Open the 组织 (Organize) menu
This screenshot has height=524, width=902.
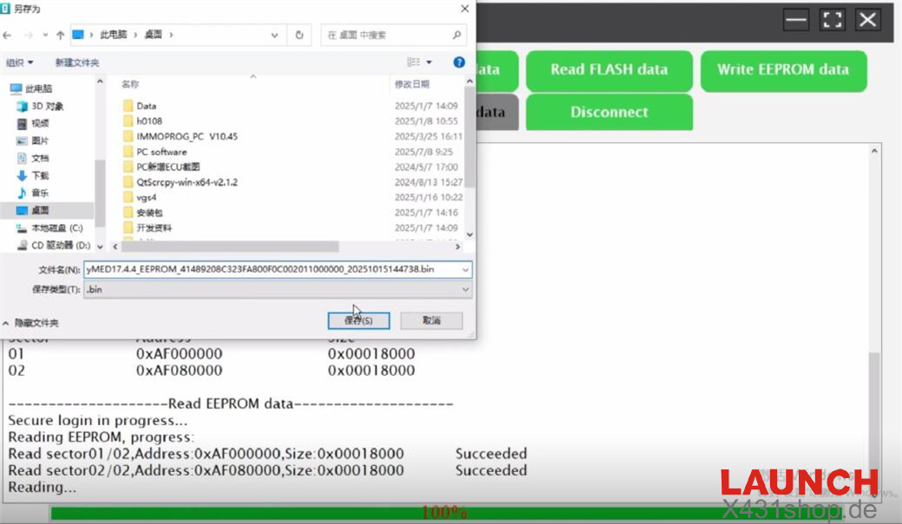click(19, 62)
